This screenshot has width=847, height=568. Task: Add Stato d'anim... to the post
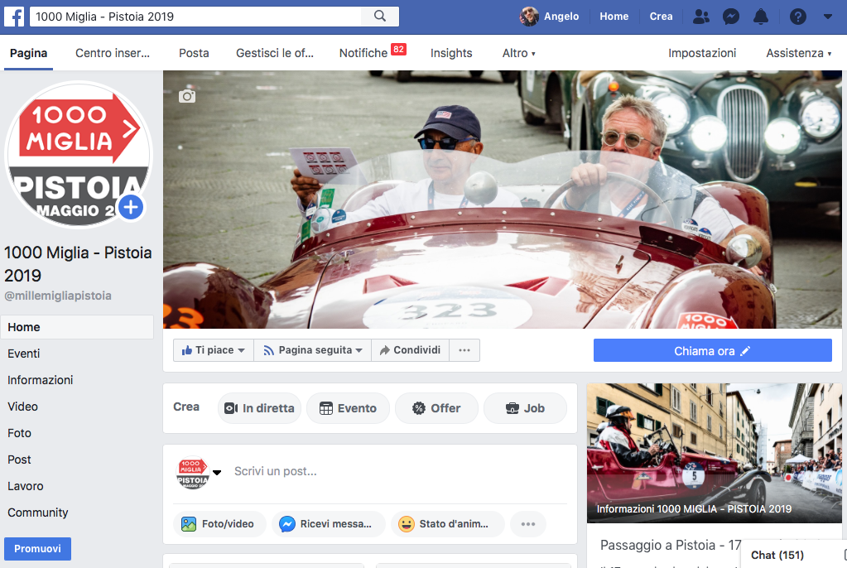(448, 523)
